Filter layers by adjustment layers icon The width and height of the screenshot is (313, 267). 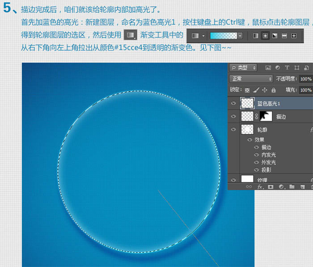[278, 68]
